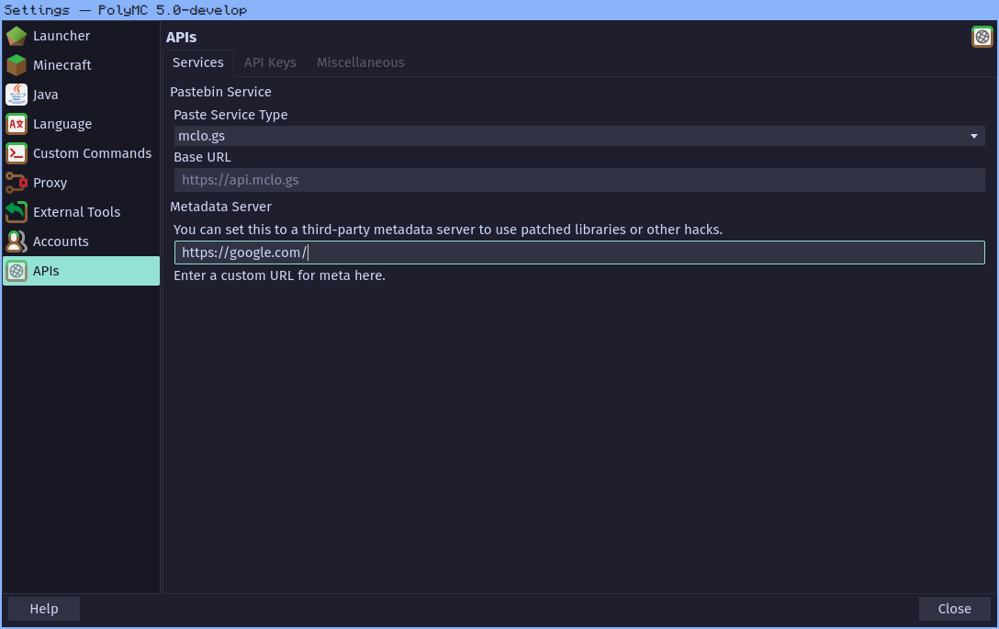This screenshot has width=999, height=629.
Task: Click the APIs globe icon in top-right corner
Action: (x=982, y=37)
